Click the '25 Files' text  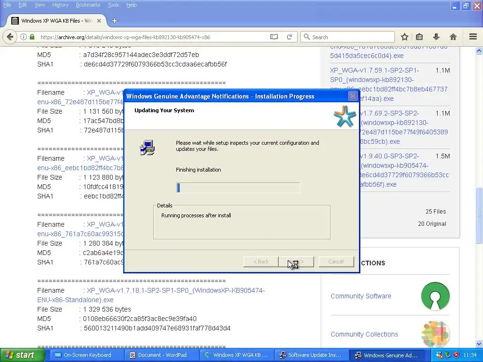coord(435,212)
